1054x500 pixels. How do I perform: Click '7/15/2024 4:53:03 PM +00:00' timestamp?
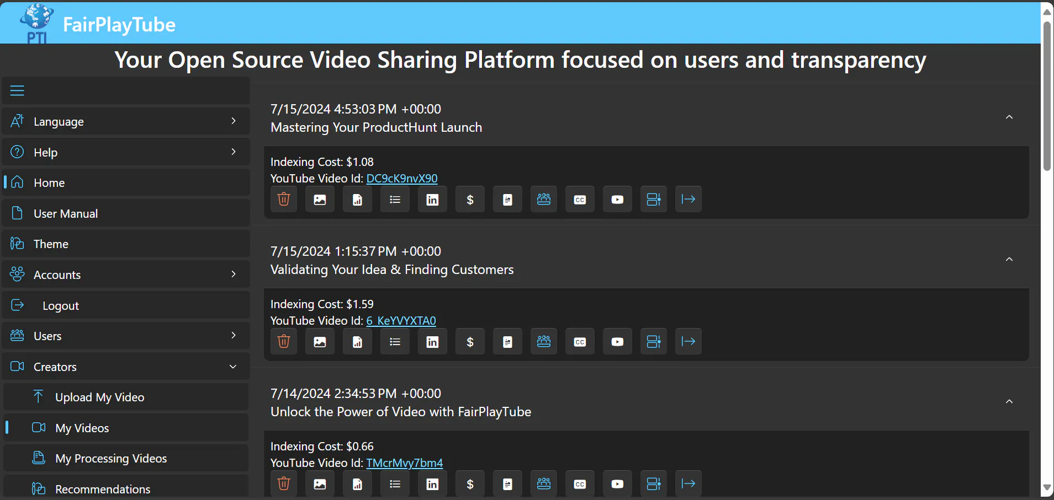pos(356,109)
